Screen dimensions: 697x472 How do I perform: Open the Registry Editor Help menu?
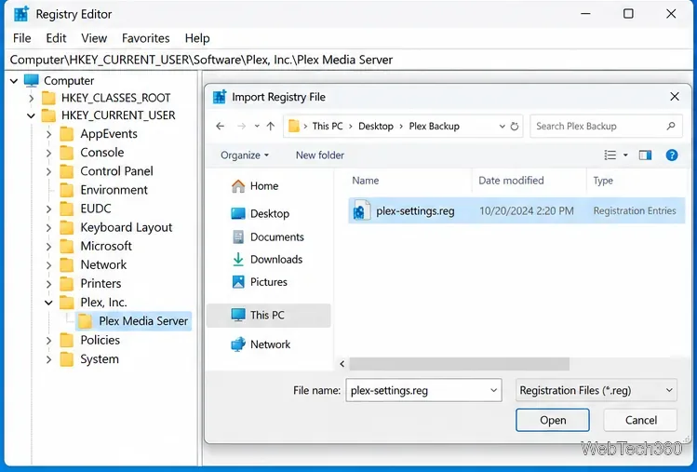[x=197, y=38]
